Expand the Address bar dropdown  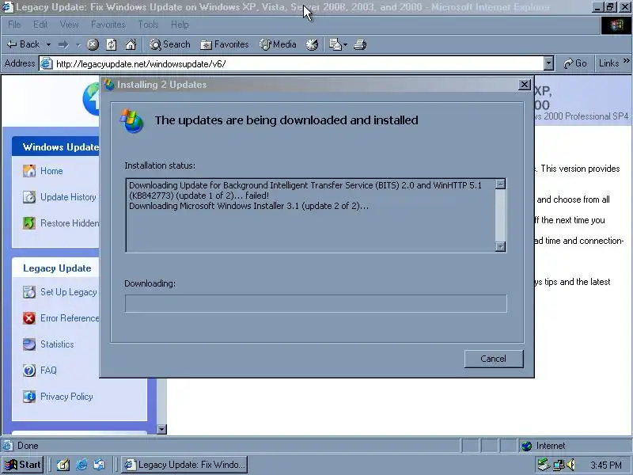pos(548,63)
